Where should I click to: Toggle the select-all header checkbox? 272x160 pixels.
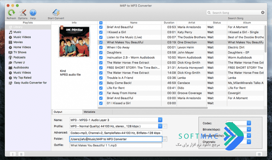tap(101, 23)
